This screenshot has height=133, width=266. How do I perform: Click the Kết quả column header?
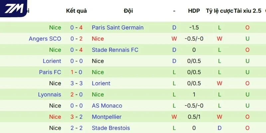(76, 11)
